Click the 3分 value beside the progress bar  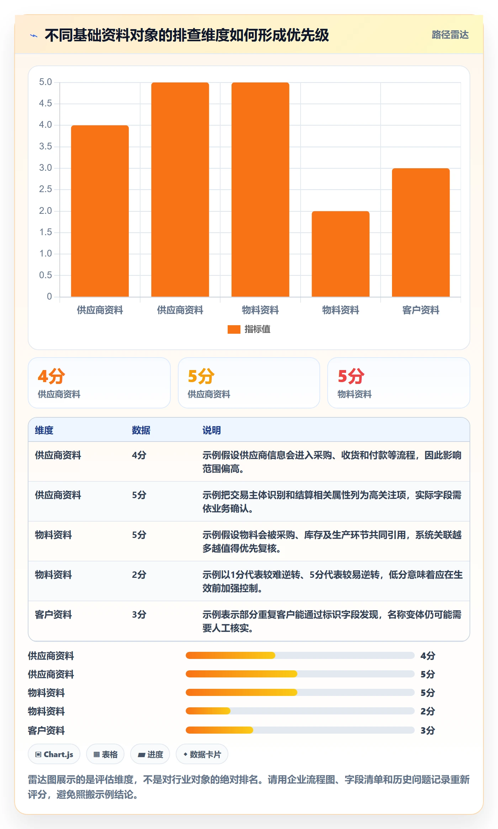(x=428, y=730)
